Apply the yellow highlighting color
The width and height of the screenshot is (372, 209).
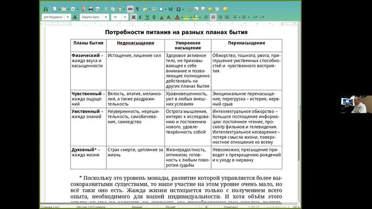tap(186, 17)
